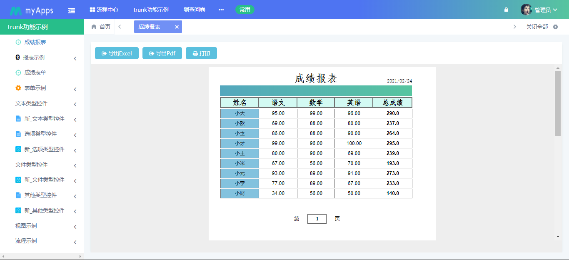Image resolution: width=569 pixels, height=260 pixels.
Task: Open 成绩报表 in the sidebar
Action: (35, 42)
